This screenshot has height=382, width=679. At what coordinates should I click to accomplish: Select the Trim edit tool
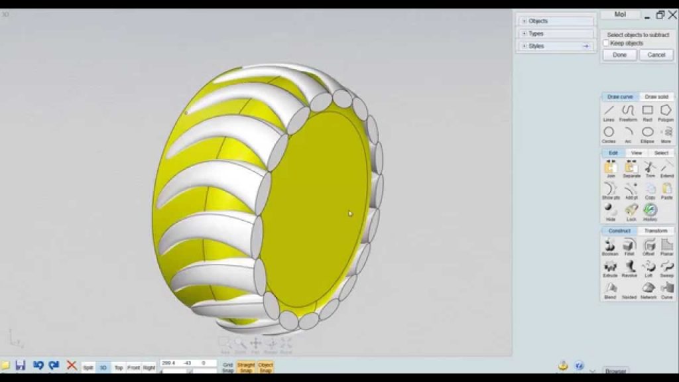pos(649,168)
